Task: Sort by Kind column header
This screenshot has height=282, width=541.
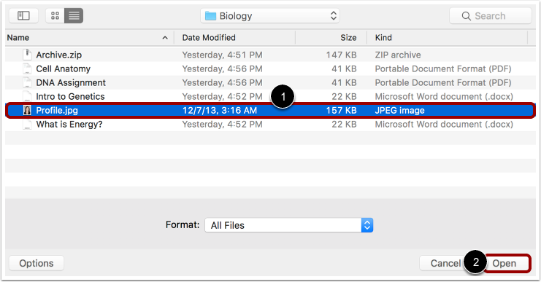Action: tap(383, 38)
